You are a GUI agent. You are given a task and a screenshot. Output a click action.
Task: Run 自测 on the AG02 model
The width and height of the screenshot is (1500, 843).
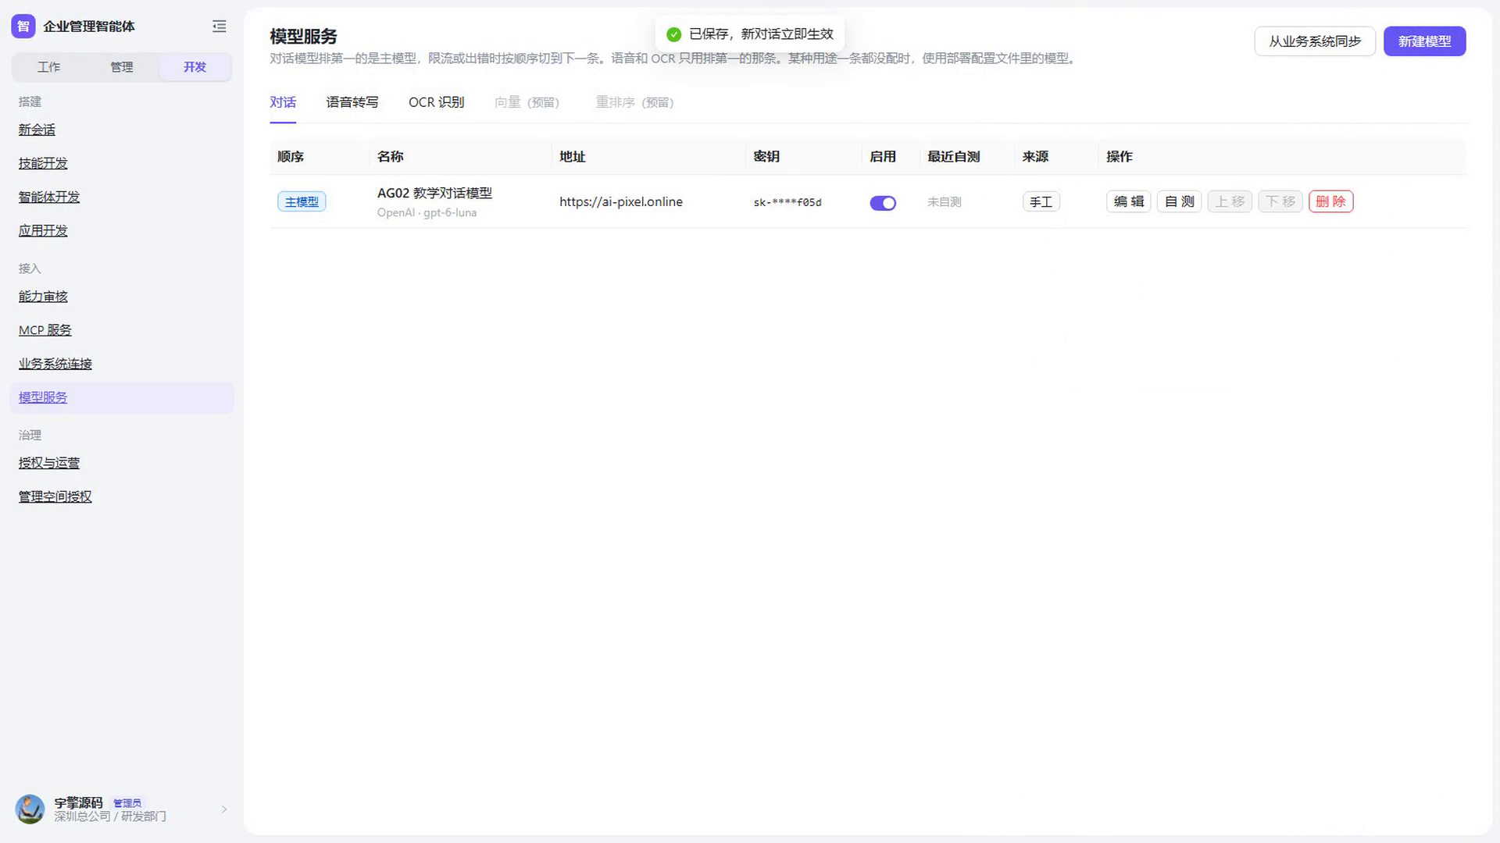point(1179,201)
